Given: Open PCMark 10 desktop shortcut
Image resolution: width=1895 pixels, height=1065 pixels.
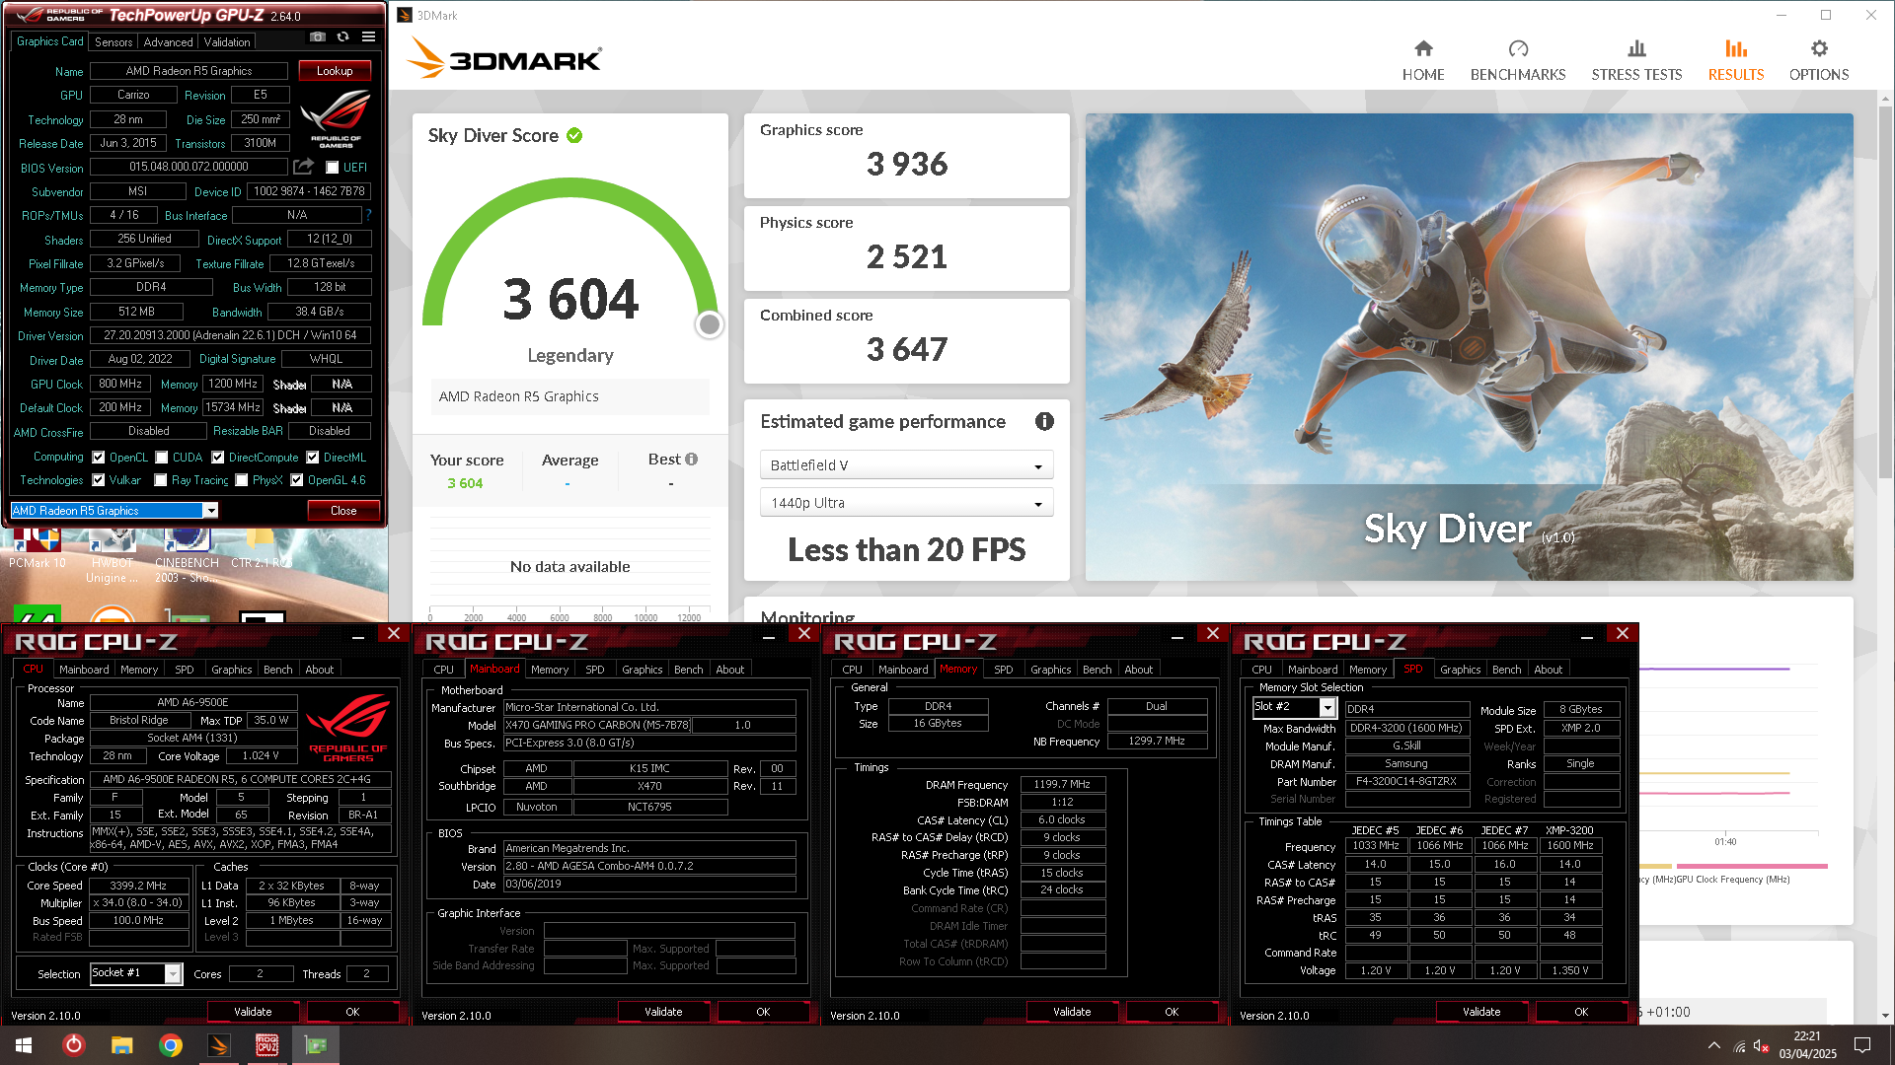Looking at the screenshot, I should click(37, 549).
